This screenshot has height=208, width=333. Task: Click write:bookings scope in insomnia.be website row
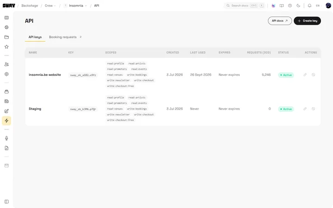pyautogui.click(x=137, y=75)
